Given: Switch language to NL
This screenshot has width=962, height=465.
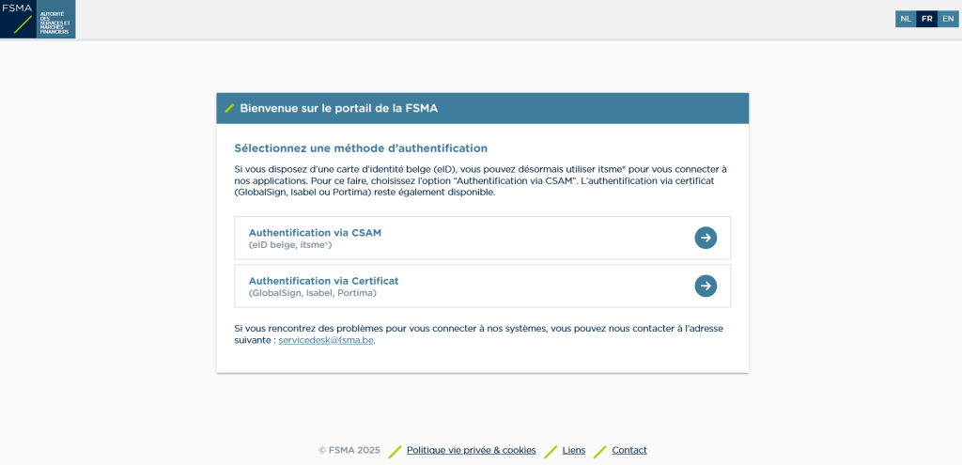Looking at the screenshot, I should click(x=906, y=19).
